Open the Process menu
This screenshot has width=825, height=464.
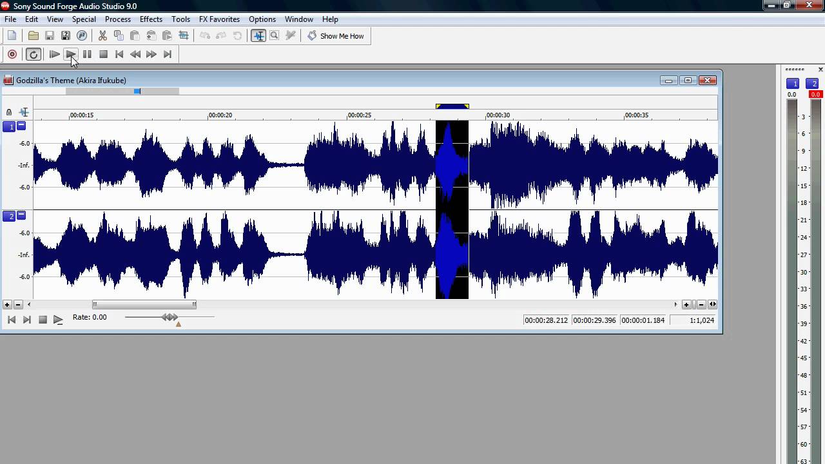[118, 19]
